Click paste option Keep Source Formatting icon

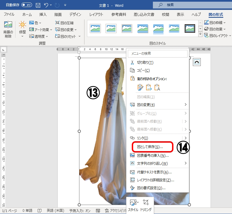tap(140, 87)
